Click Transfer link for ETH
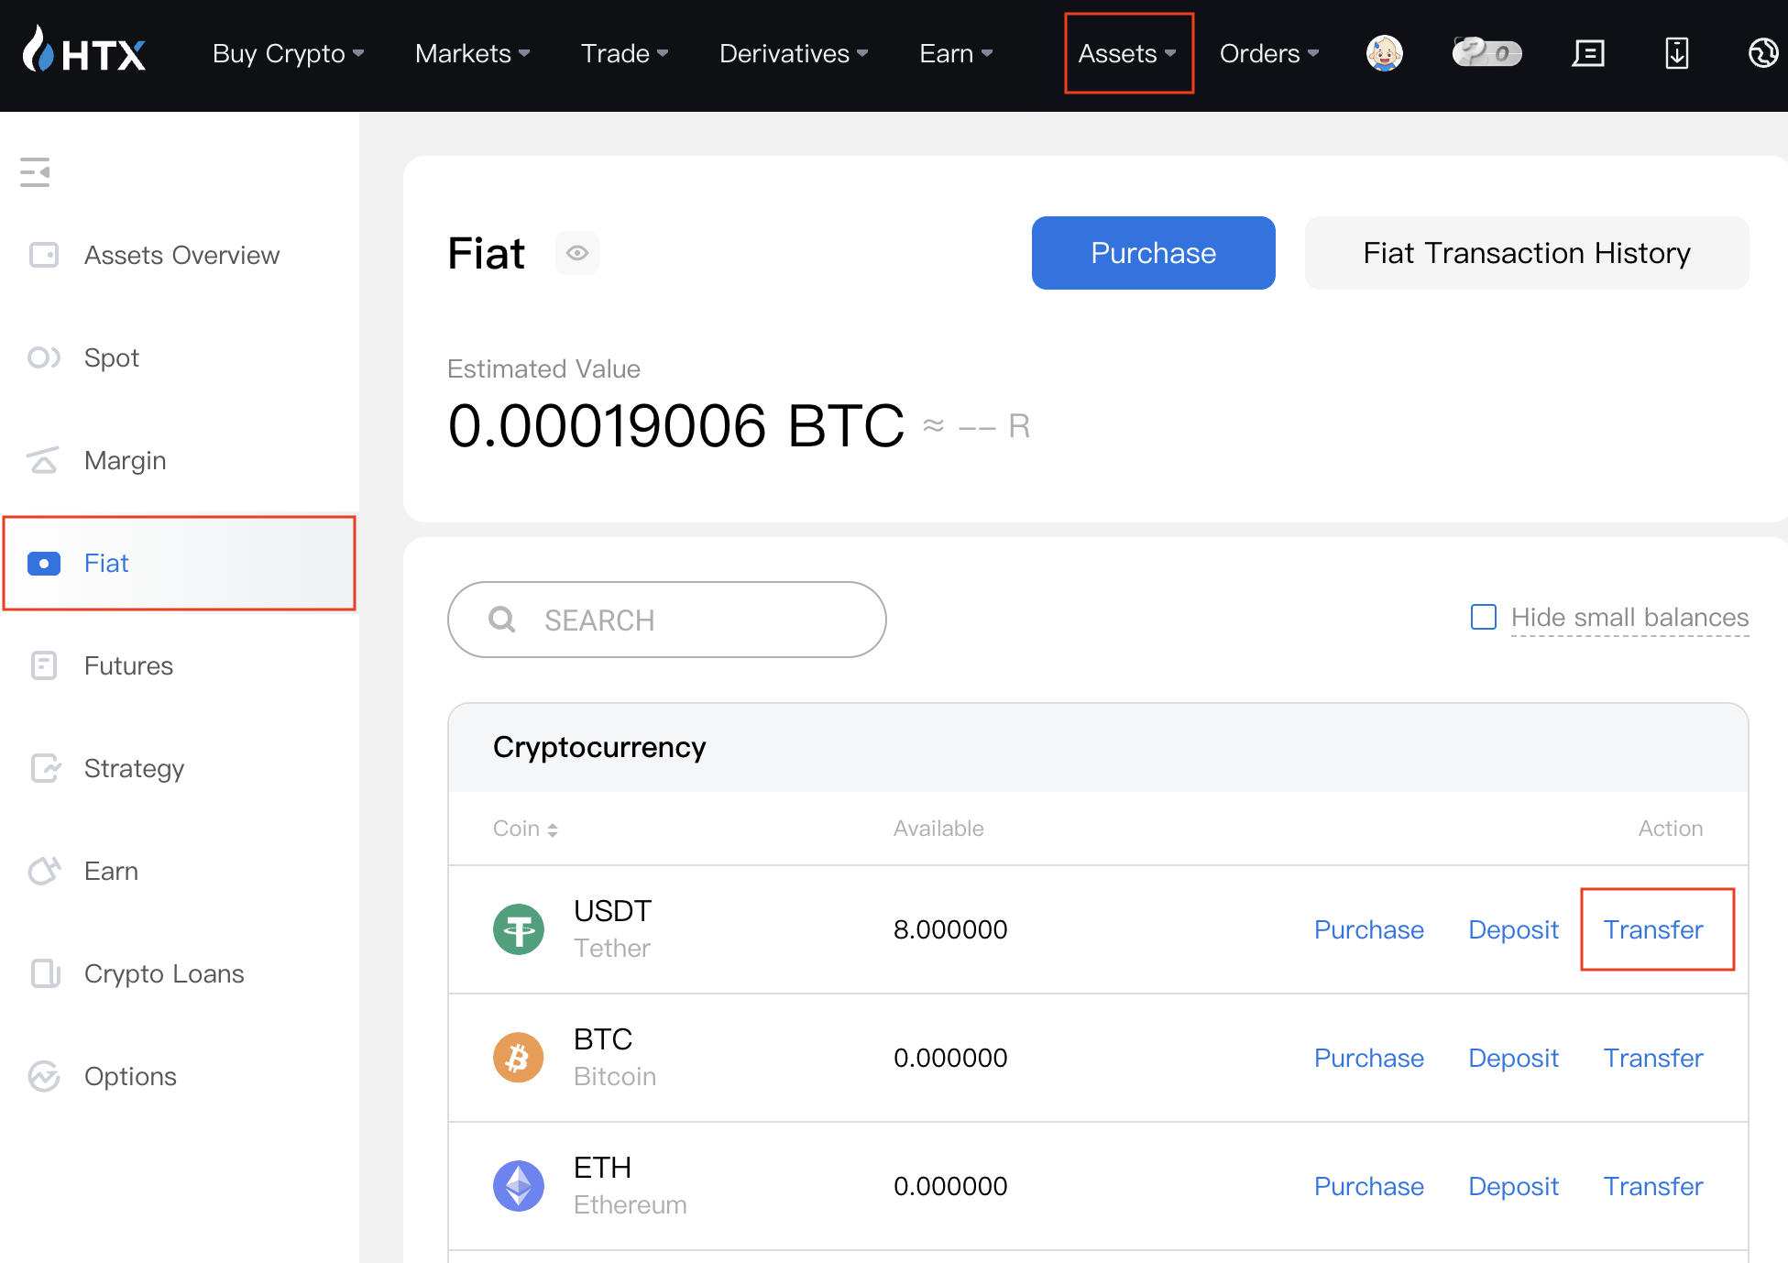The width and height of the screenshot is (1788, 1263). [x=1653, y=1186]
